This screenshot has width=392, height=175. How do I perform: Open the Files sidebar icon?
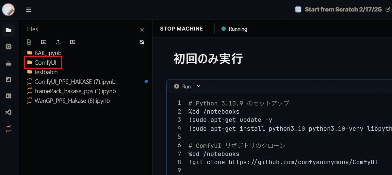8,30
